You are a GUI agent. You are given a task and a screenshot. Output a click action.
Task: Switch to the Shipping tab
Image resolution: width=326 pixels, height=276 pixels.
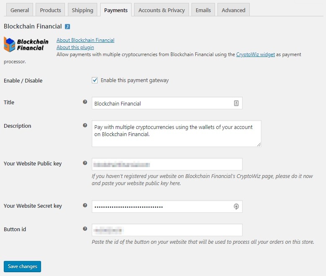click(82, 10)
